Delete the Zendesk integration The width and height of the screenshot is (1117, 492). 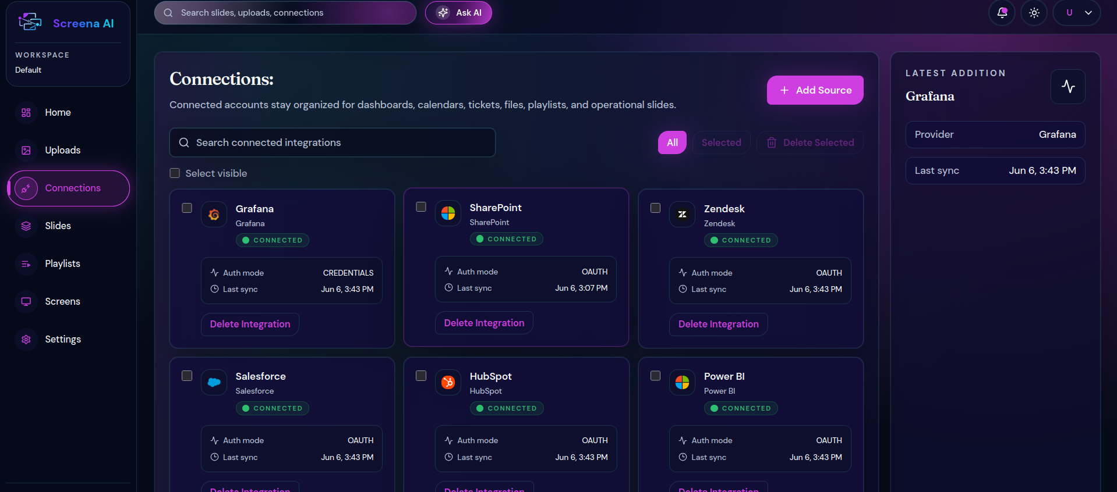pos(719,325)
